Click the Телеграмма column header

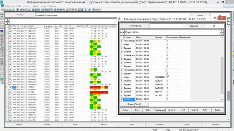(173, 37)
